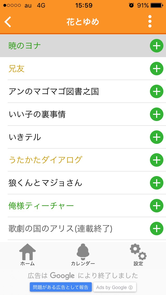
Task: Add いい子の裏事情 with the plus icon
Action: click(157, 115)
